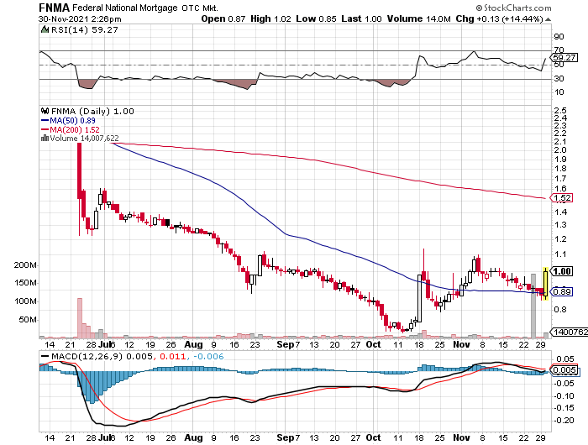Click the blue MA(50) legend line marker
Screen dimensions: 588x445
(45, 121)
